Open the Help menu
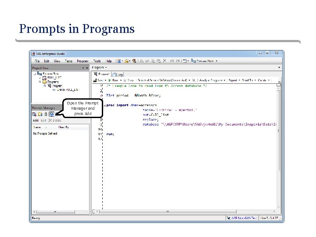 click(109, 61)
